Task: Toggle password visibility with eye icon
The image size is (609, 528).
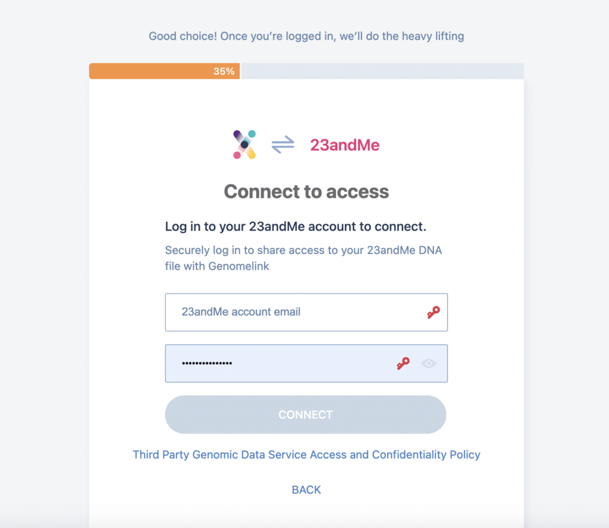Action: (429, 363)
